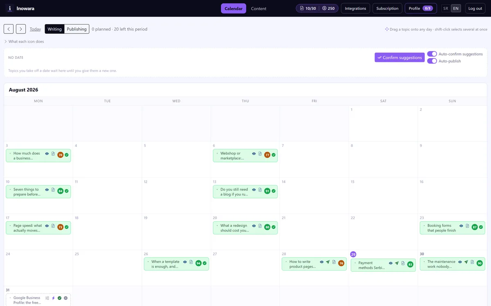491x306 pixels.
Task: Click eye icon on 'Page speed' card
Action: pyautogui.click(x=47, y=226)
